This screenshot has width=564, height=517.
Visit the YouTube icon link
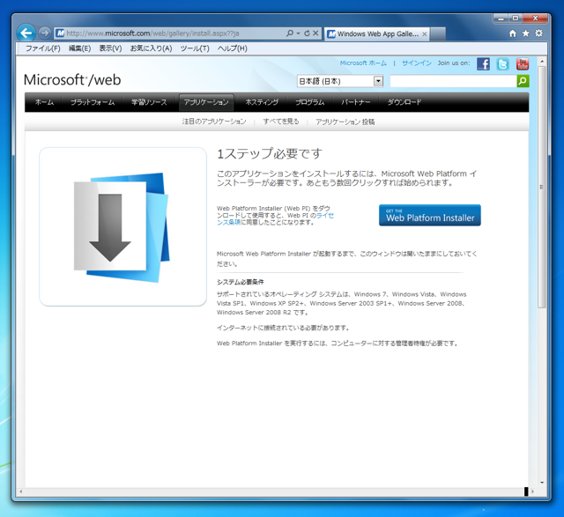pos(523,64)
